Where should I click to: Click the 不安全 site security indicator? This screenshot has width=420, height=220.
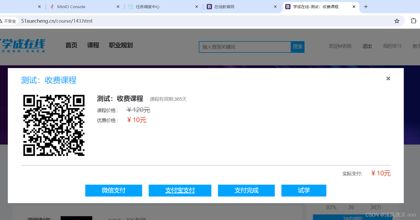8,21
